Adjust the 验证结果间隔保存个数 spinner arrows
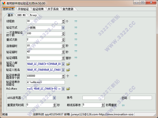Viewport: 158px width, 118px height. tap(63, 76)
